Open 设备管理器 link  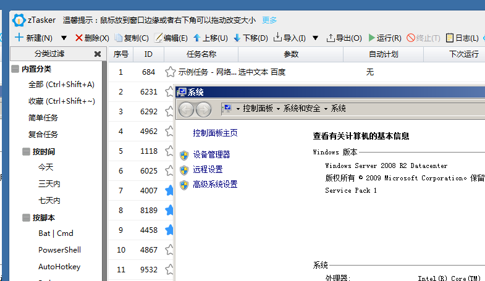(x=211, y=154)
